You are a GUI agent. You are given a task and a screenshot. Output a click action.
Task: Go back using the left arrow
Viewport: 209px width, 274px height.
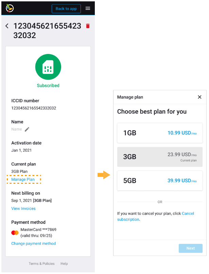click(x=7, y=26)
